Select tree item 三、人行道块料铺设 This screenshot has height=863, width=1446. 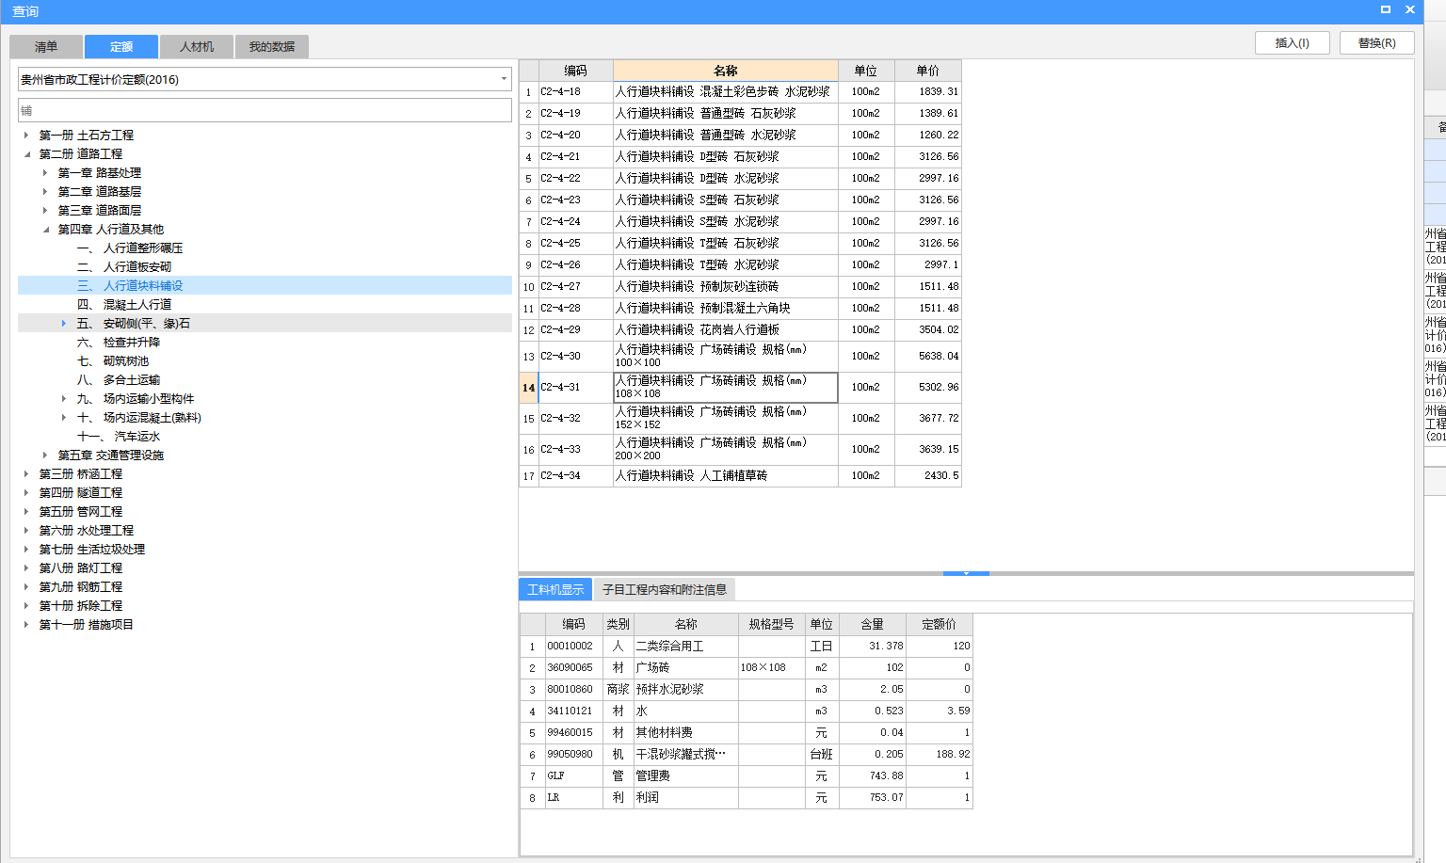click(130, 285)
